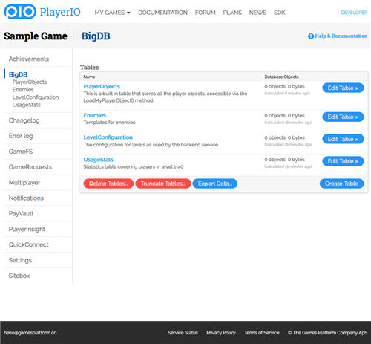Image resolution: width=371 pixels, height=344 pixels.
Task: Select Error log in the sidebar
Action: (21, 136)
